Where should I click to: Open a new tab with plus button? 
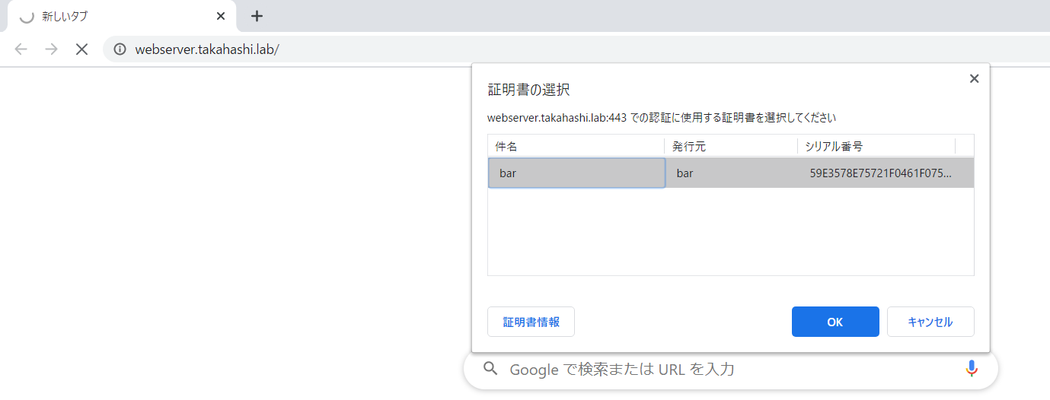(x=257, y=16)
